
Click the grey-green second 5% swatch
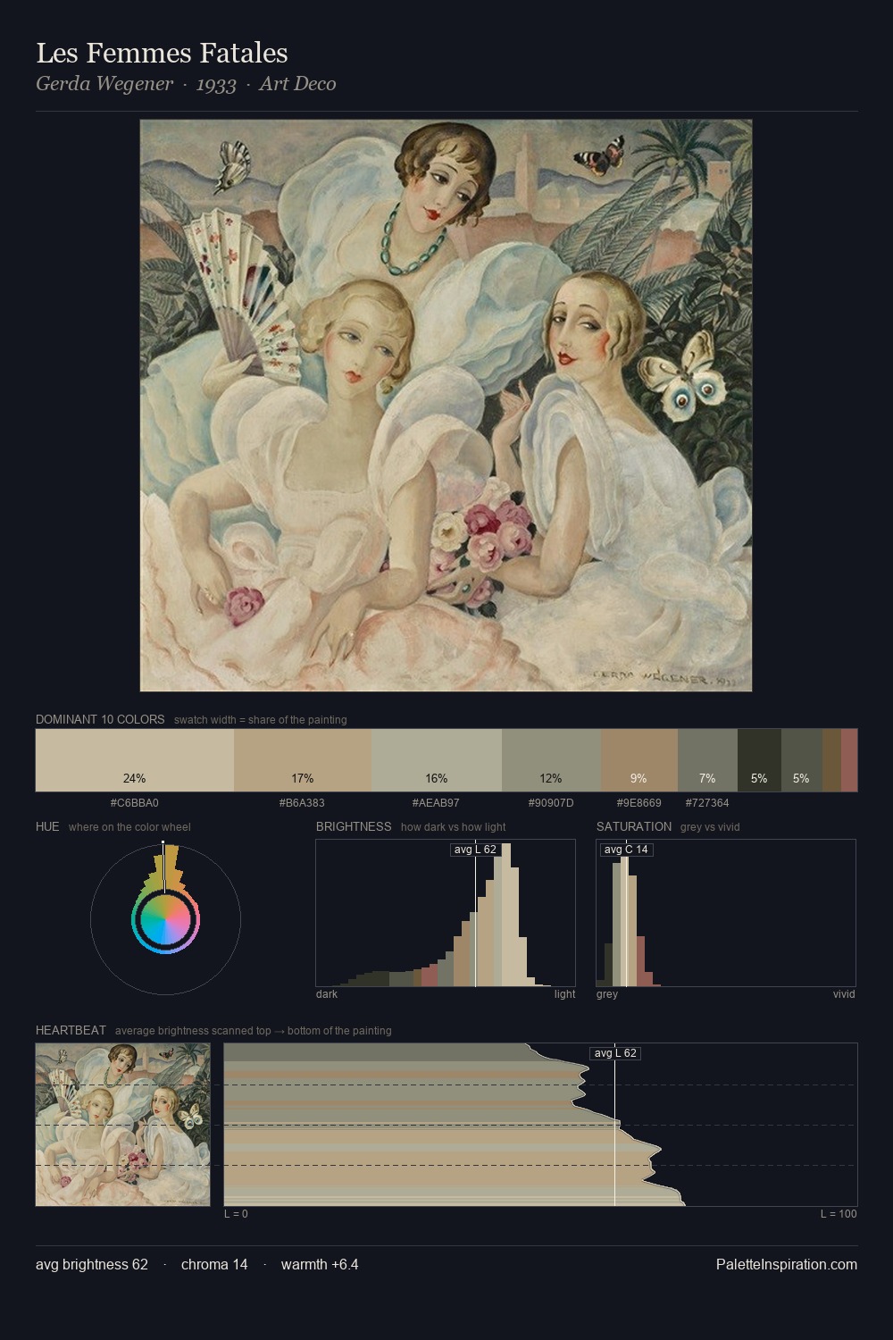(802, 760)
